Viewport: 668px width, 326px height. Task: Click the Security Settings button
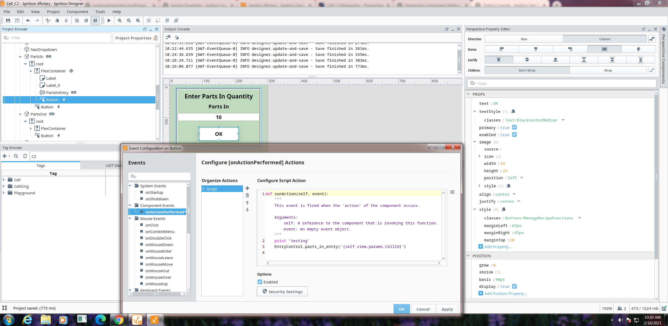[x=282, y=292]
